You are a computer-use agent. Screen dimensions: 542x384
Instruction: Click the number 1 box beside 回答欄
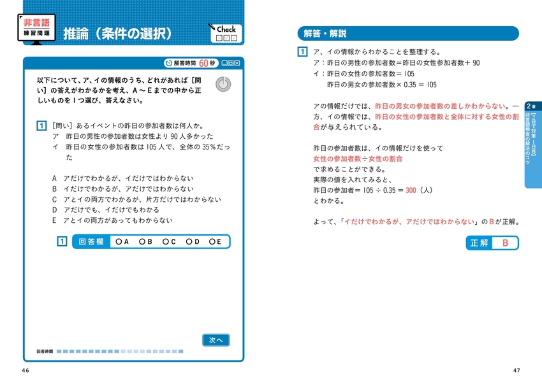coord(62,241)
